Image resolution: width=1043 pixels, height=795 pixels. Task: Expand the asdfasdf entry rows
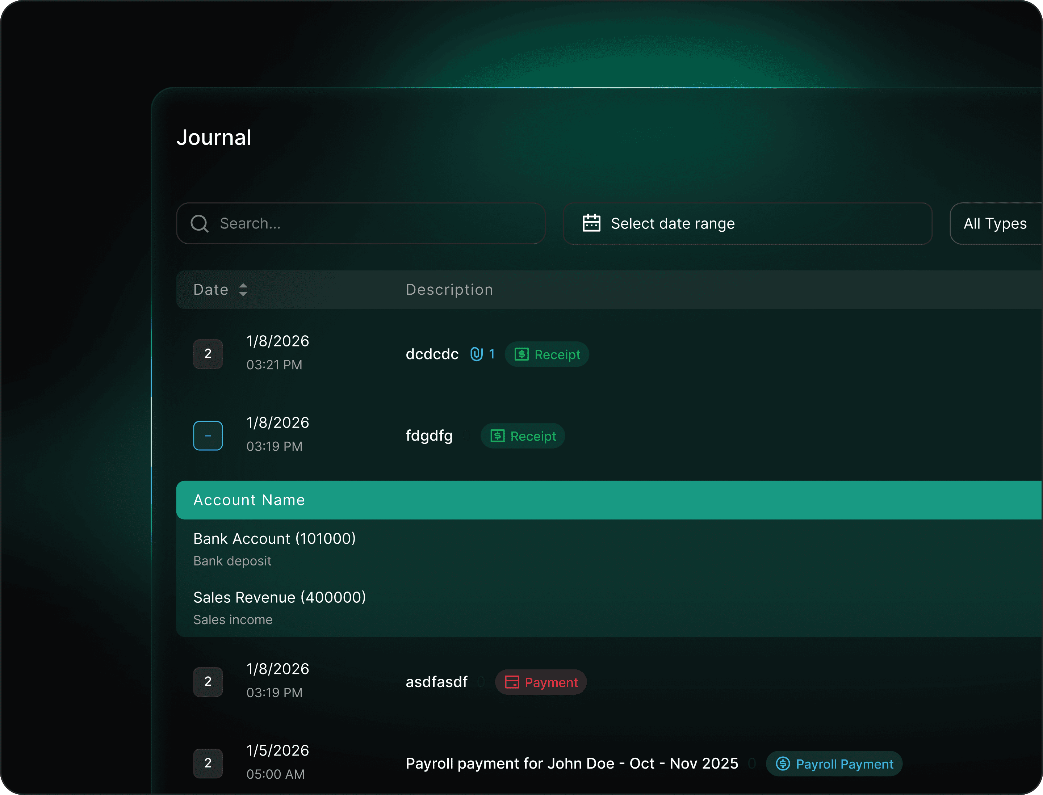208,681
